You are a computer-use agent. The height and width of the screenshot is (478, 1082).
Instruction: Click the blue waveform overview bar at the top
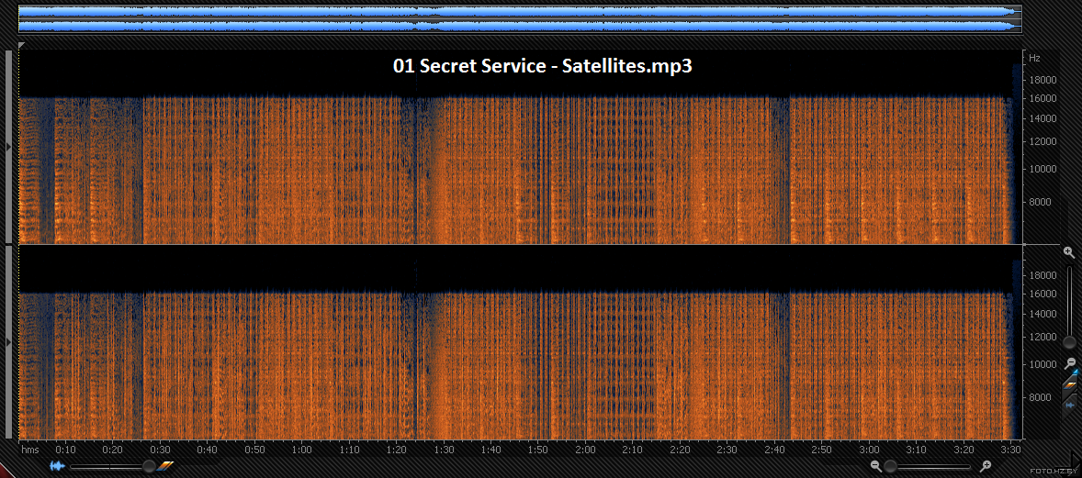point(520,18)
